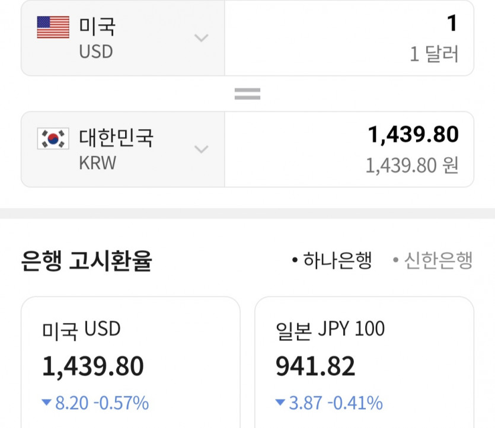The width and height of the screenshot is (495, 428).
Task: Click the 1,439.80 원 converted amount text
Action: [x=412, y=165]
